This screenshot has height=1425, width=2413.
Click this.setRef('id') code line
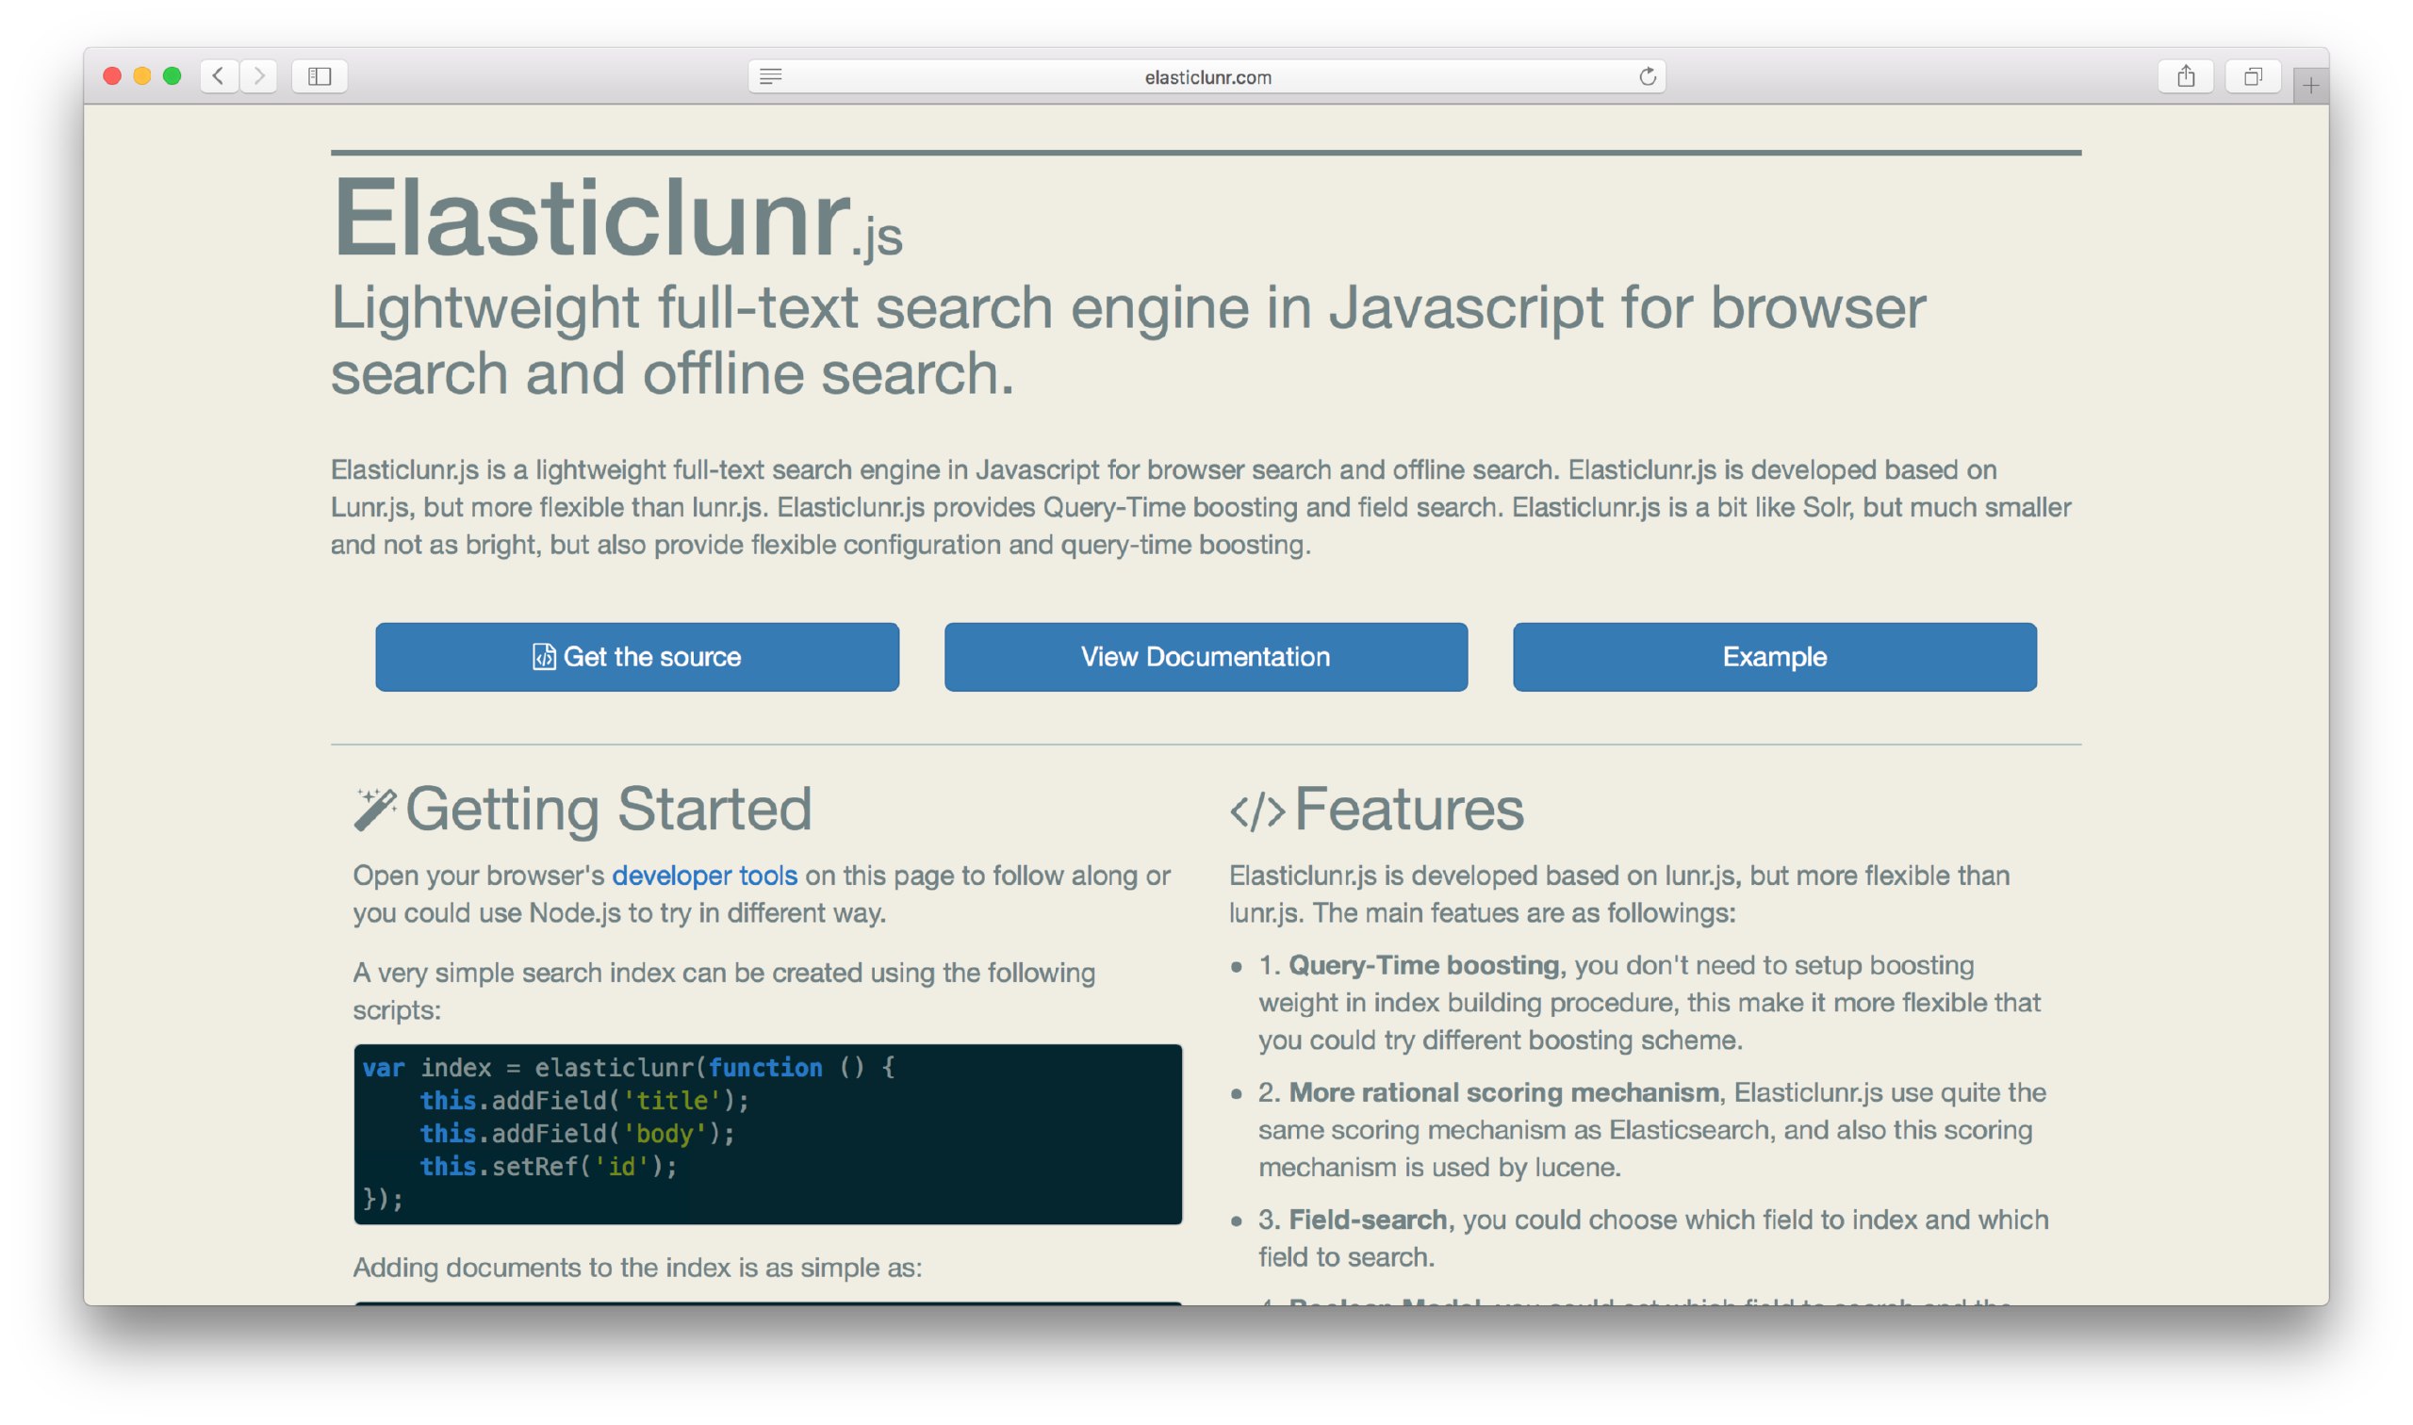[x=549, y=1167]
